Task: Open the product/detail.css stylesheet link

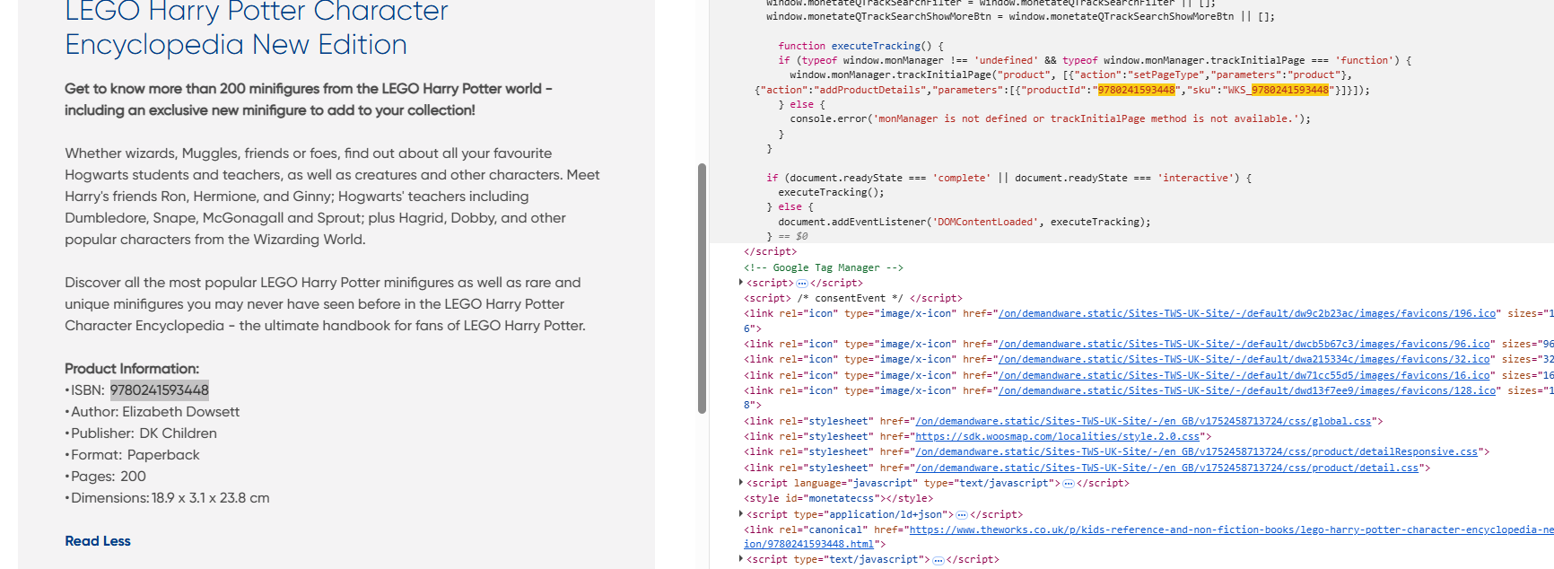Action: 1166,468
